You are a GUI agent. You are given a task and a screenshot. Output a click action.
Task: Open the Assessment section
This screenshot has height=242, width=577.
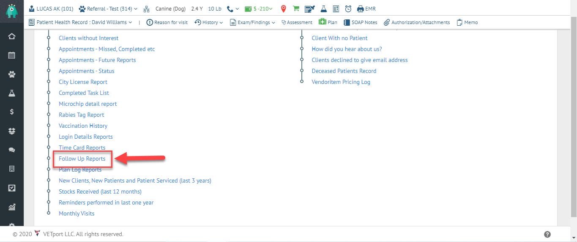297,22
